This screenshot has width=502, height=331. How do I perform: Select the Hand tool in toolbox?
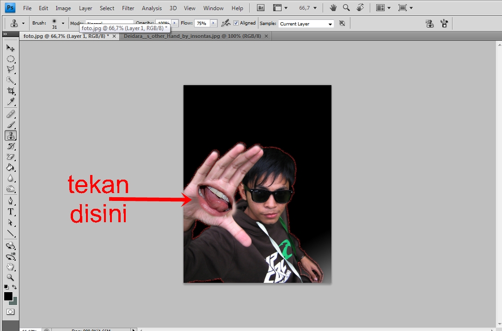coord(11,267)
